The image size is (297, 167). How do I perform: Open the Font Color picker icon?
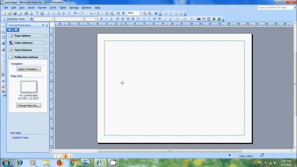click(192, 19)
